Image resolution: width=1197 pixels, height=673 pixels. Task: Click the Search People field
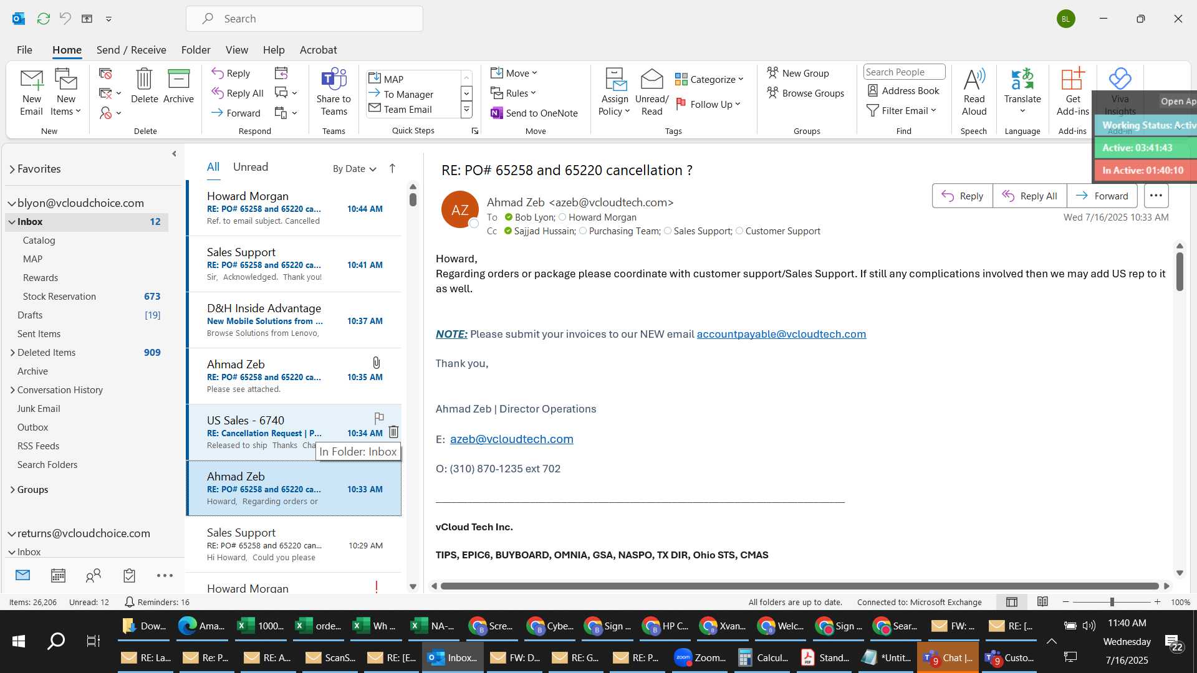click(x=904, y=72)
